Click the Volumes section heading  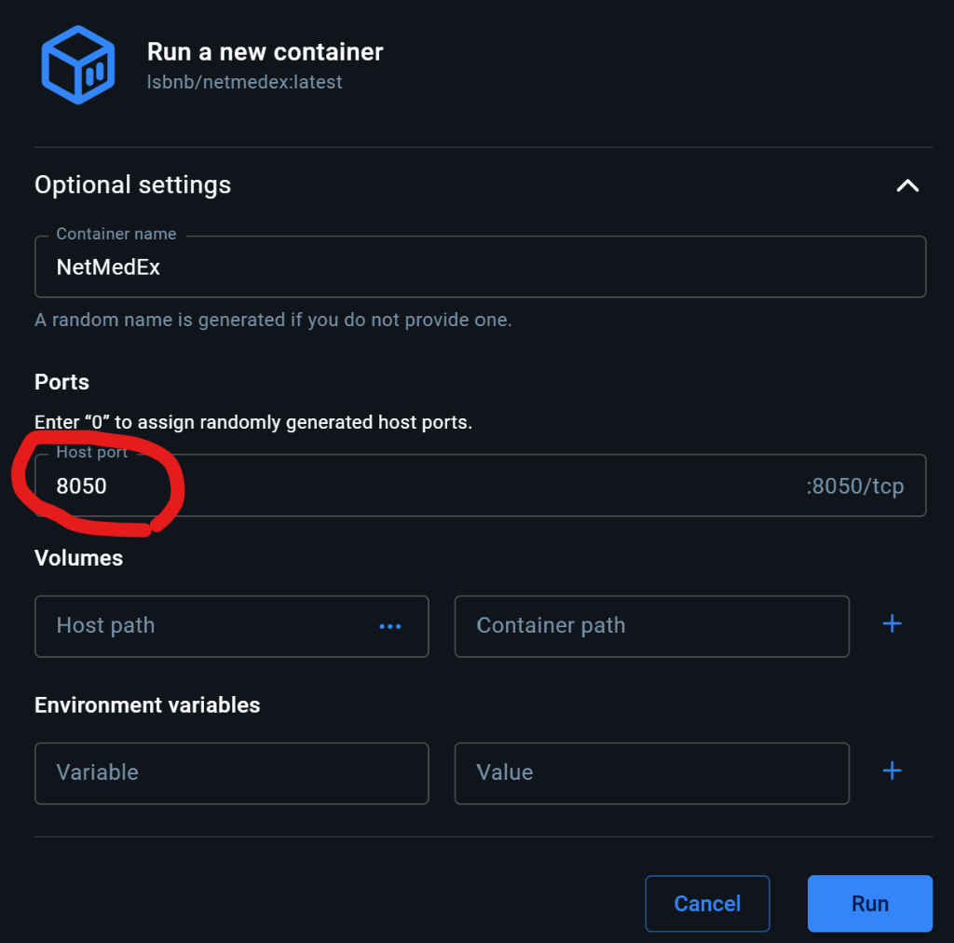coord(78,558)
